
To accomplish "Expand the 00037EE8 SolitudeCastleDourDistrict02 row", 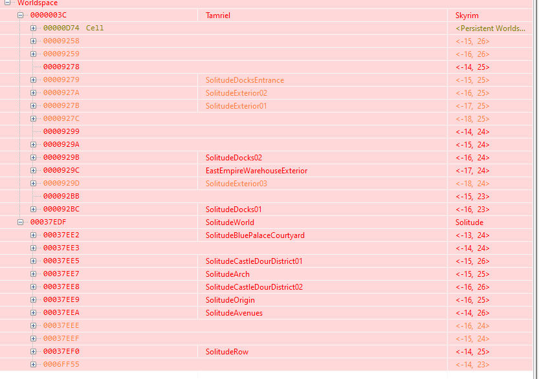I will click(34, 287).
